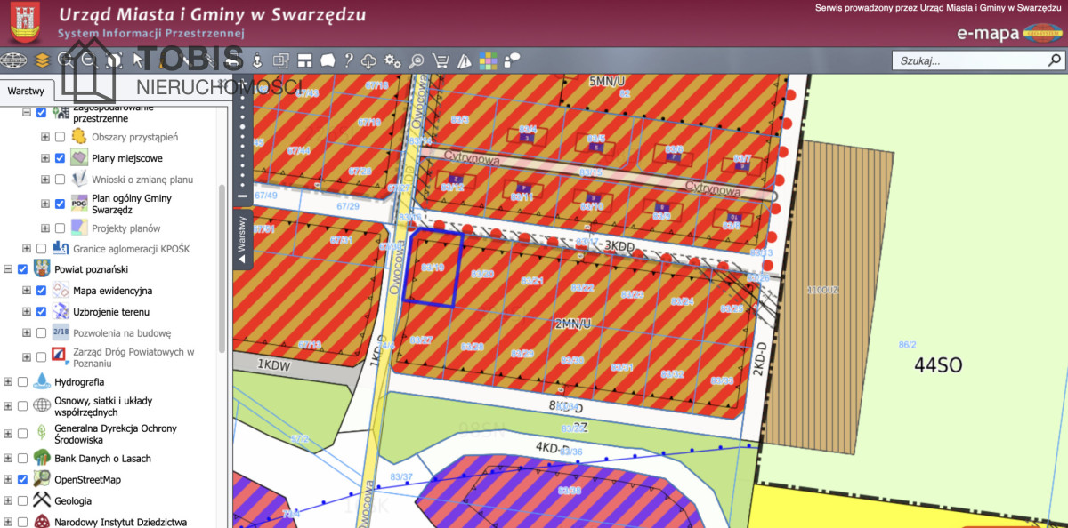Tick the Pozwolenia na budowę checkbox

coord(41,333)
